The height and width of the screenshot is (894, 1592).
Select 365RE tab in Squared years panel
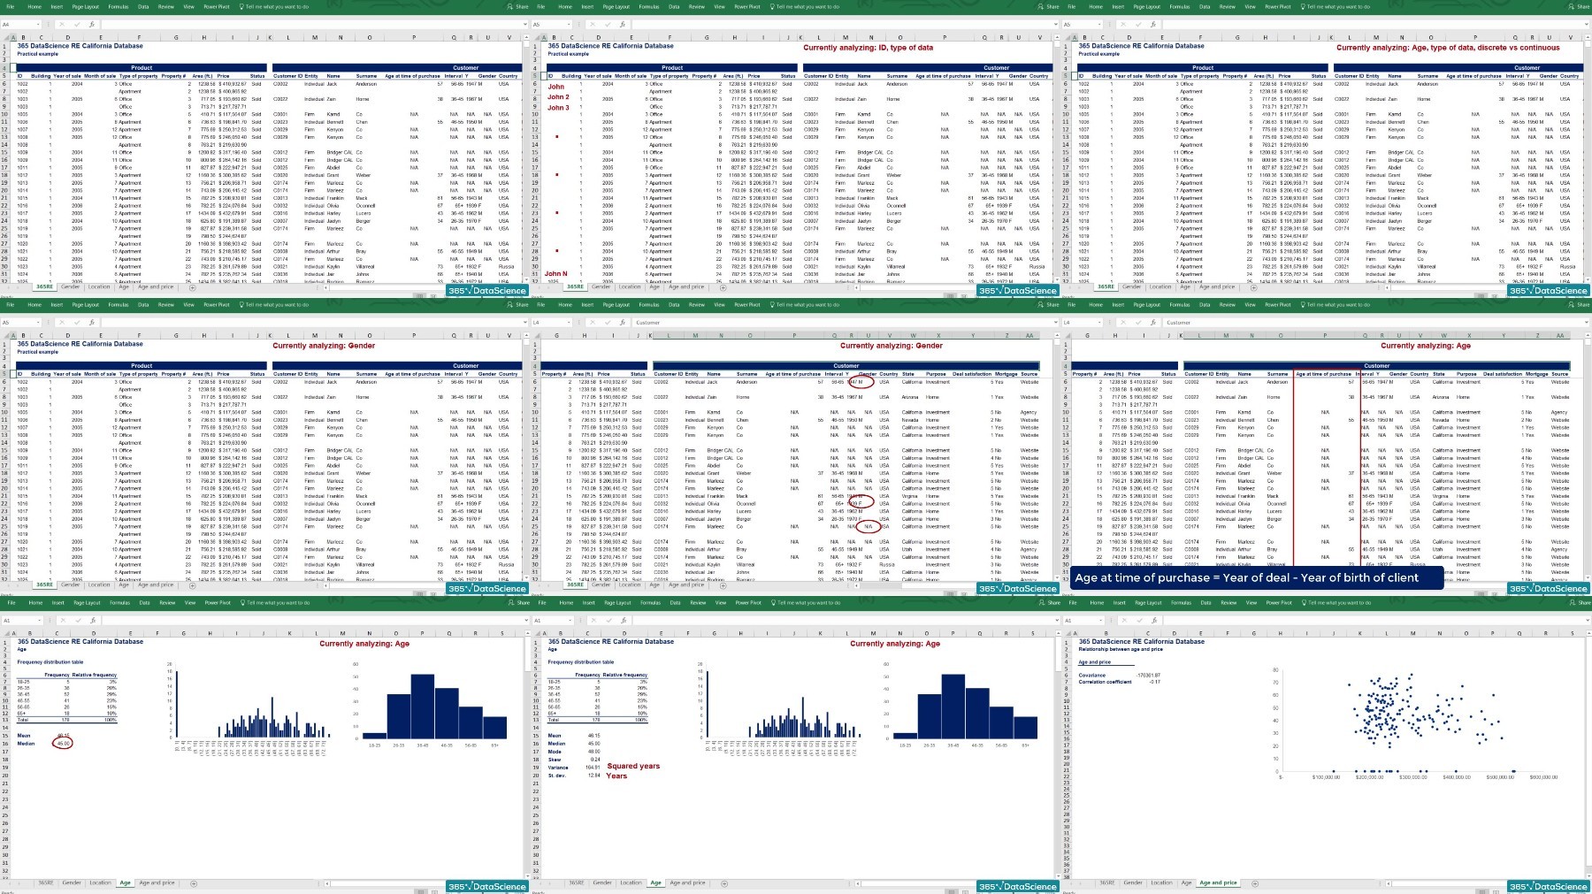[576, 883]
